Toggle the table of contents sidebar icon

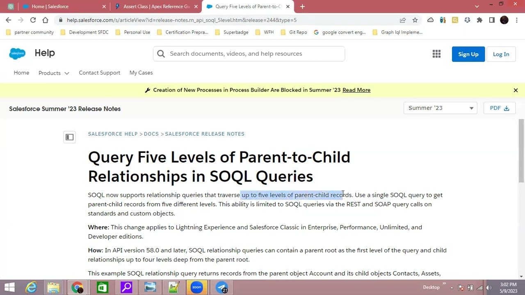coord(69,137)
